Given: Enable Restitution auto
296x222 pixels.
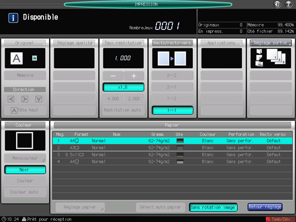Looking at the screenshot, I should [x=123, y=110].
